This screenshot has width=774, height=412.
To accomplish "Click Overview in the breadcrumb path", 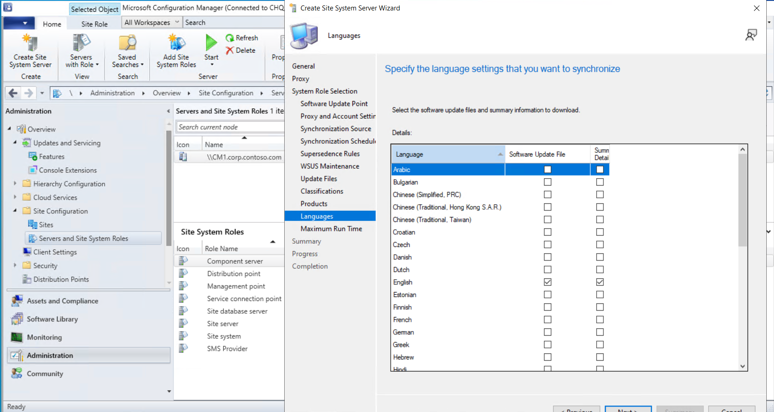I will (x=167, y=93).
